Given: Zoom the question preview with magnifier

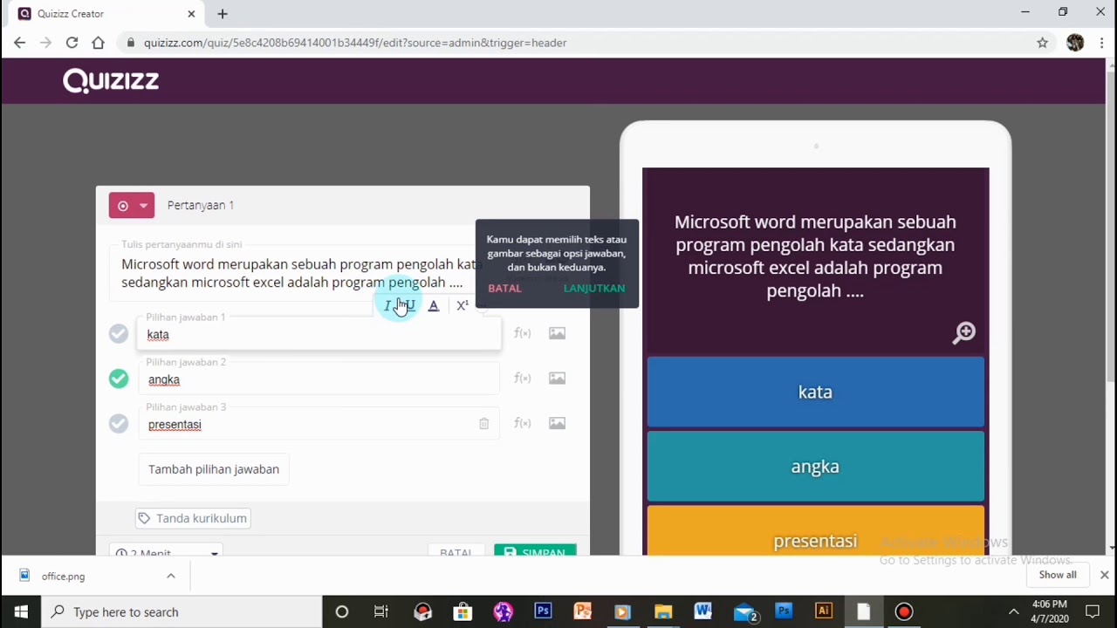Looking at the screenshot, I should tap(964, 332).
